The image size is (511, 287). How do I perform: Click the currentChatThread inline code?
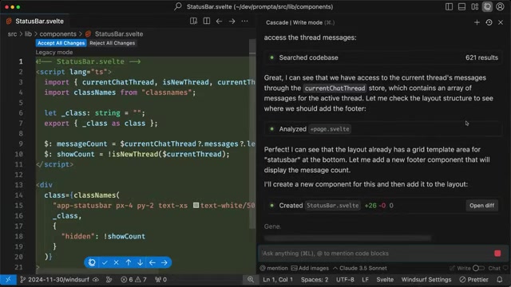click(335, 88)
